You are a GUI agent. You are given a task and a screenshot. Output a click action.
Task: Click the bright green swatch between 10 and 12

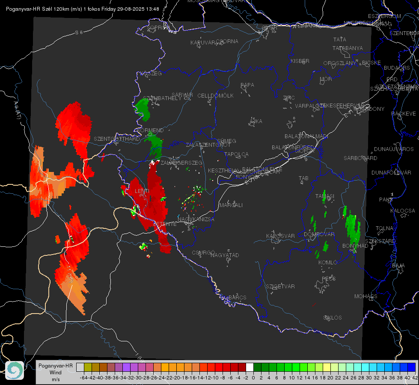tap(296, 367)
